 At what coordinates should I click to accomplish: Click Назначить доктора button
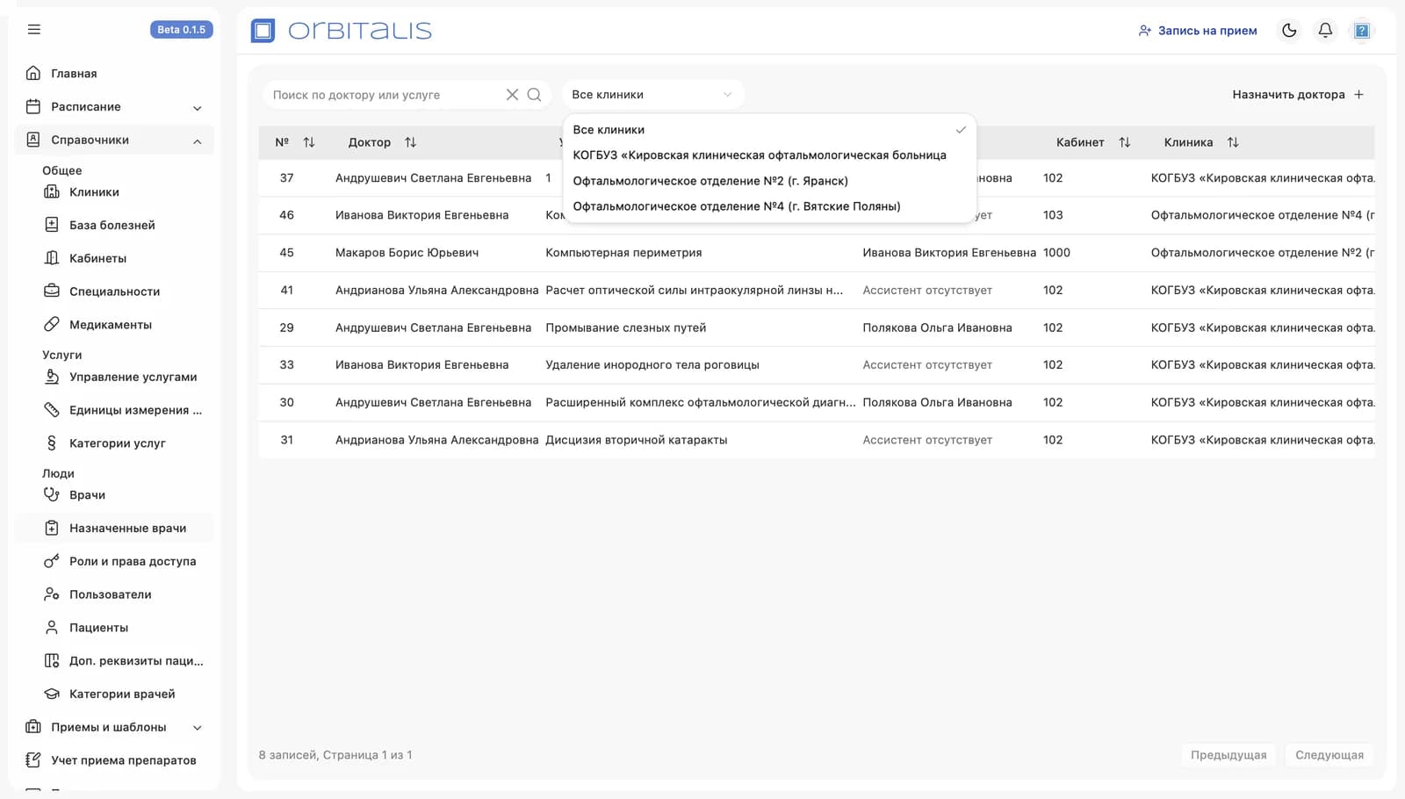click(1298, 95)
